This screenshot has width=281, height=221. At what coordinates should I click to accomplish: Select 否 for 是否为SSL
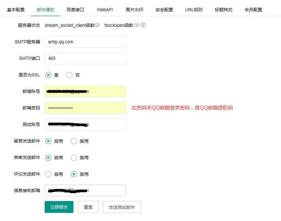coord(70,75)
